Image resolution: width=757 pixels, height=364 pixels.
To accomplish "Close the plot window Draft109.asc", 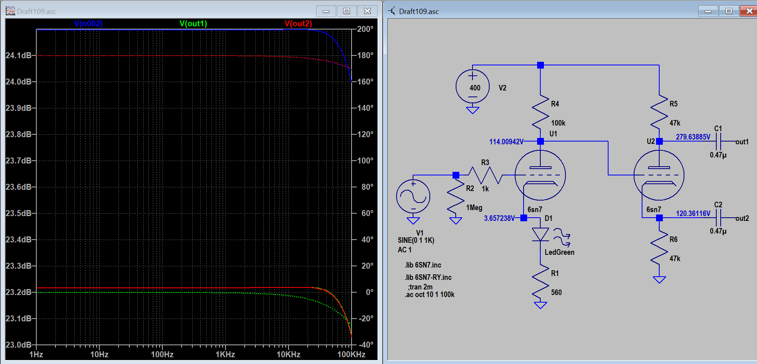I will (367, 11).
